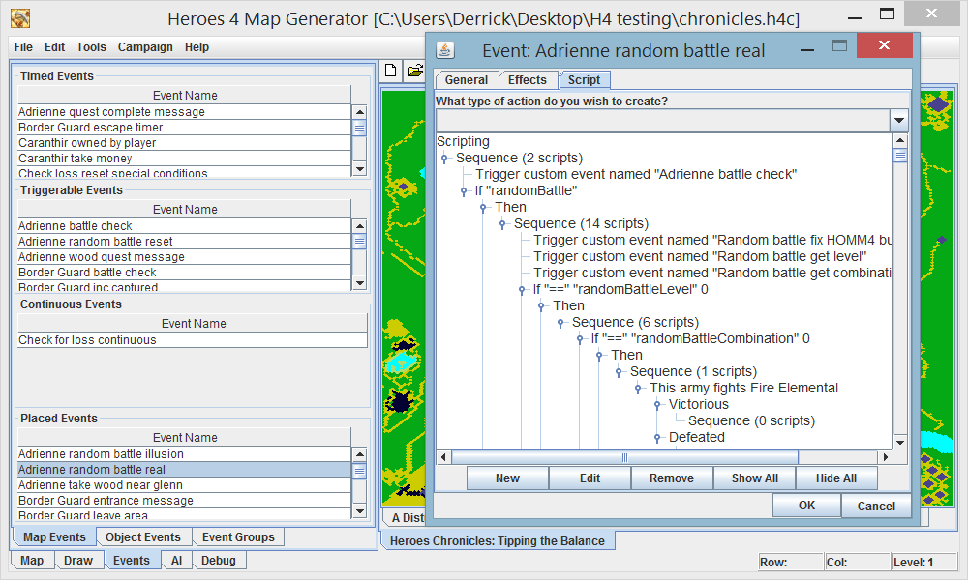Collapse the Sequence (6 scripts) node
This screenshot has width=968, height=580.
560,322
